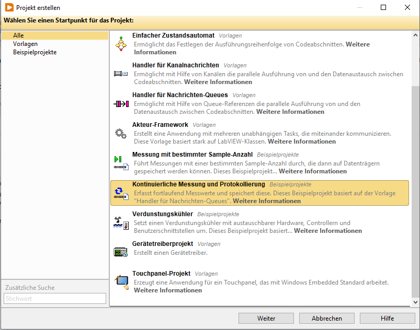Click the Handler für Kanalnachrichten channel icon

tap(121, 74)
